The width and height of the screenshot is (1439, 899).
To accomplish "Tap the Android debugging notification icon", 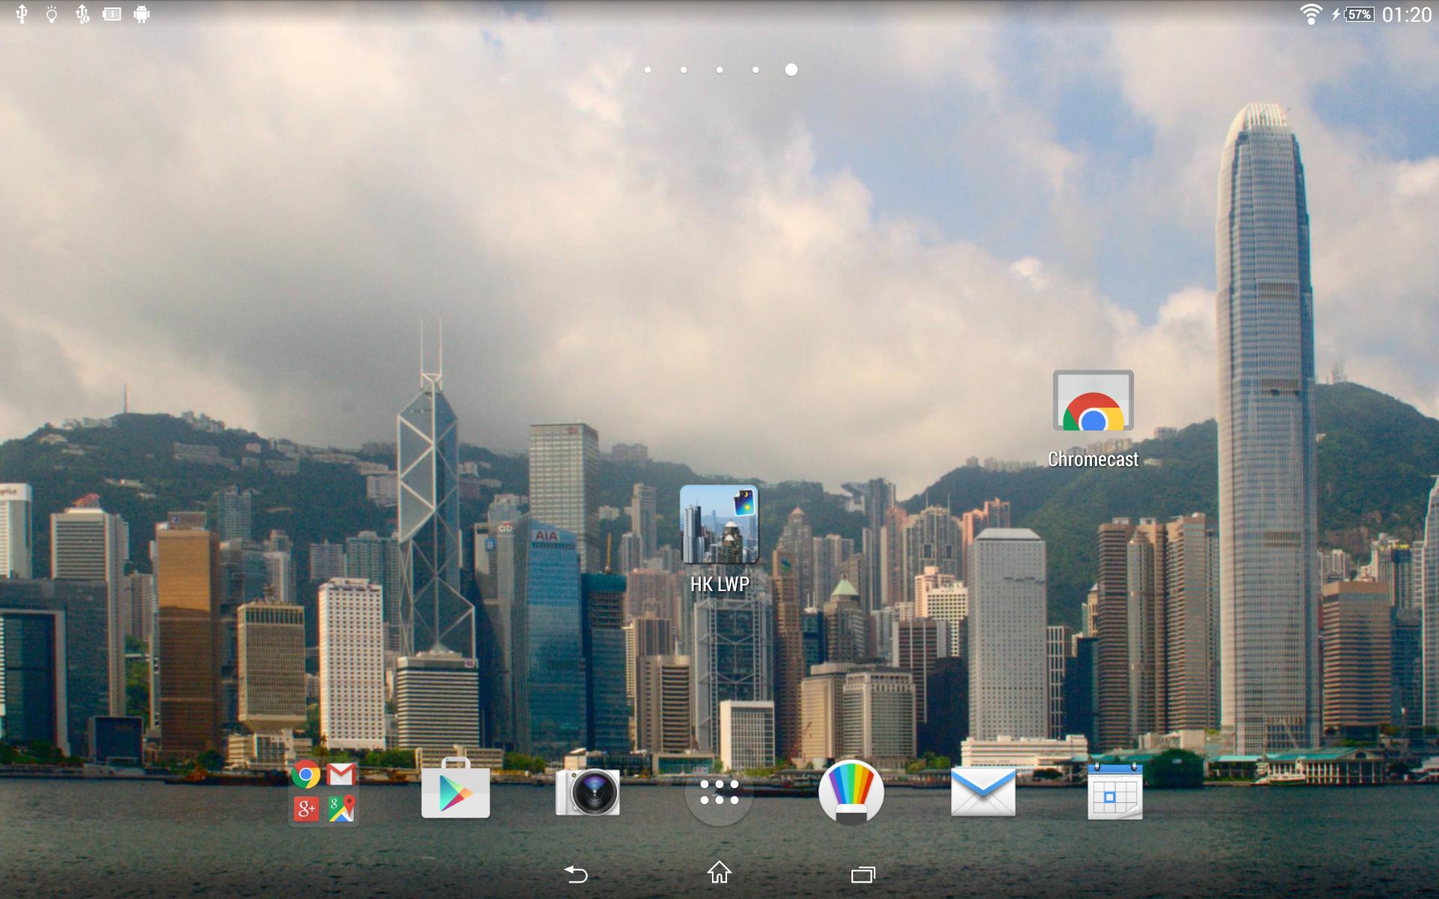I will 142,14.
